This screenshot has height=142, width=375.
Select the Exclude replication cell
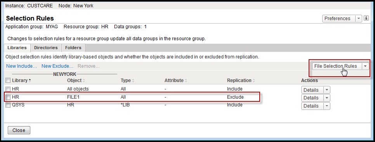click(235, 97)
